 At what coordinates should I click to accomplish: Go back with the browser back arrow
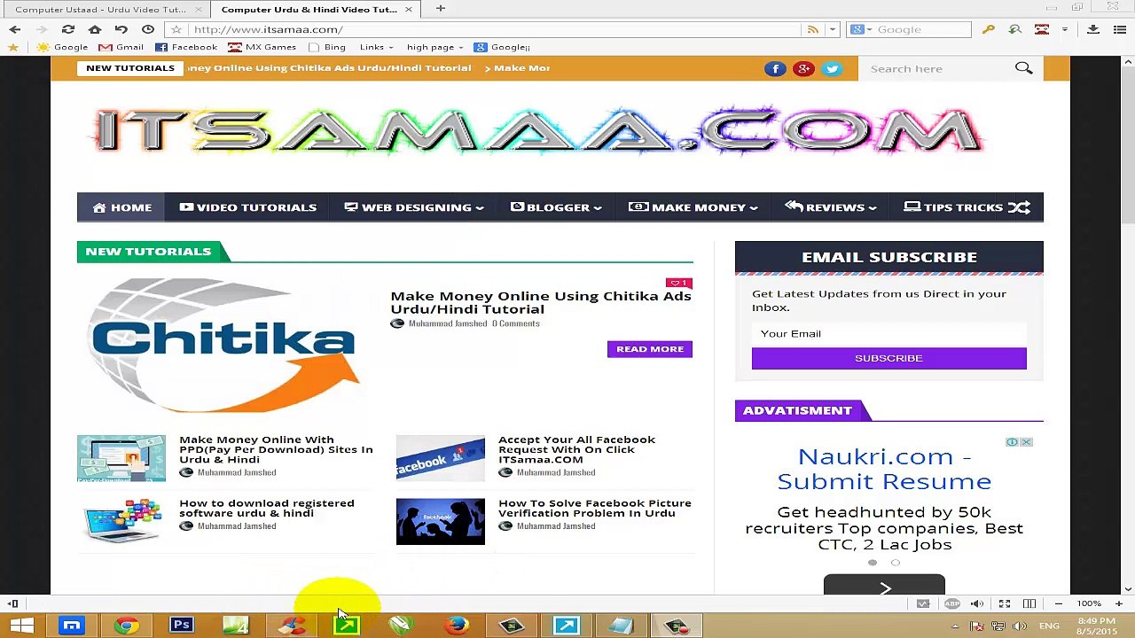pyautogui.click(x=15, y=29)
